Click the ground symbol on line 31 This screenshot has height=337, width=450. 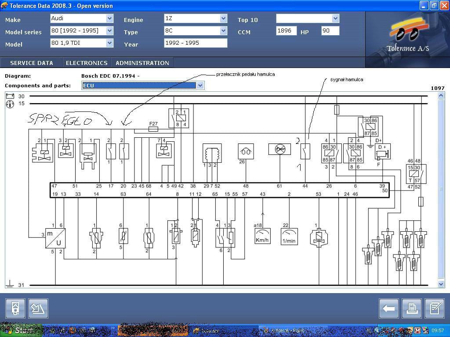[10, 284]
